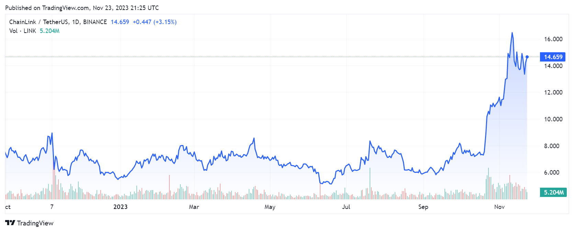The image size is (574, 232).
Task: Click the green 5.204M volume tag
Action: pyautogui.click(x=553, y=192)
